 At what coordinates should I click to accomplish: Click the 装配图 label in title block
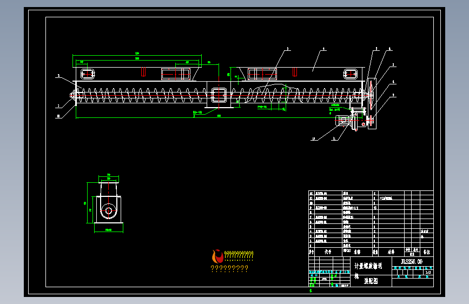click(371, 281)
